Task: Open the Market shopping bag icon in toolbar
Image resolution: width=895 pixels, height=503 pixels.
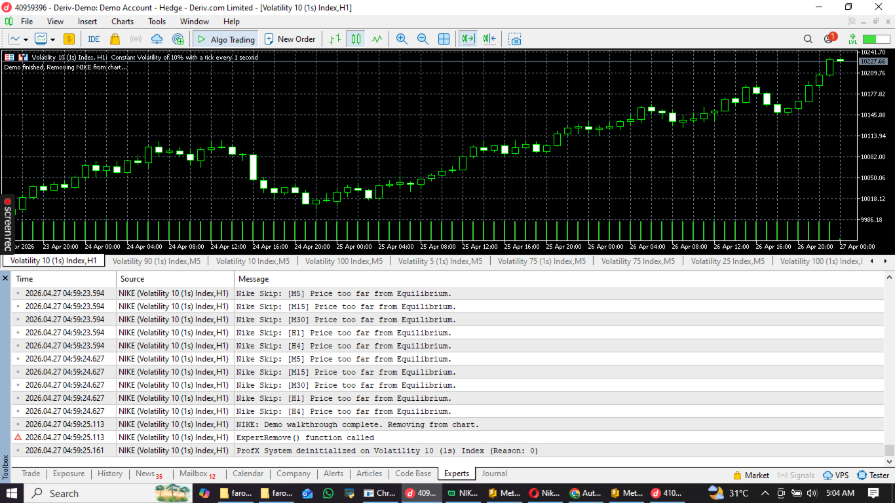Action: (x=115, y=39)
